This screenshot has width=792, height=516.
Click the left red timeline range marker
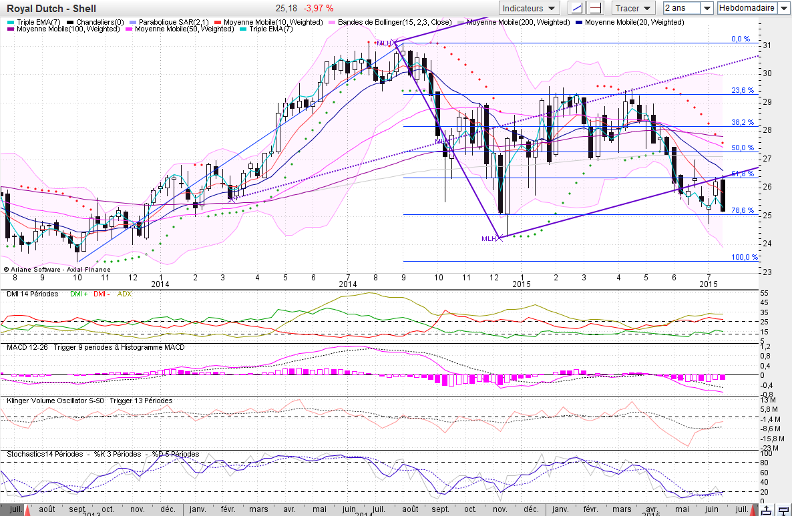(27, 511)
